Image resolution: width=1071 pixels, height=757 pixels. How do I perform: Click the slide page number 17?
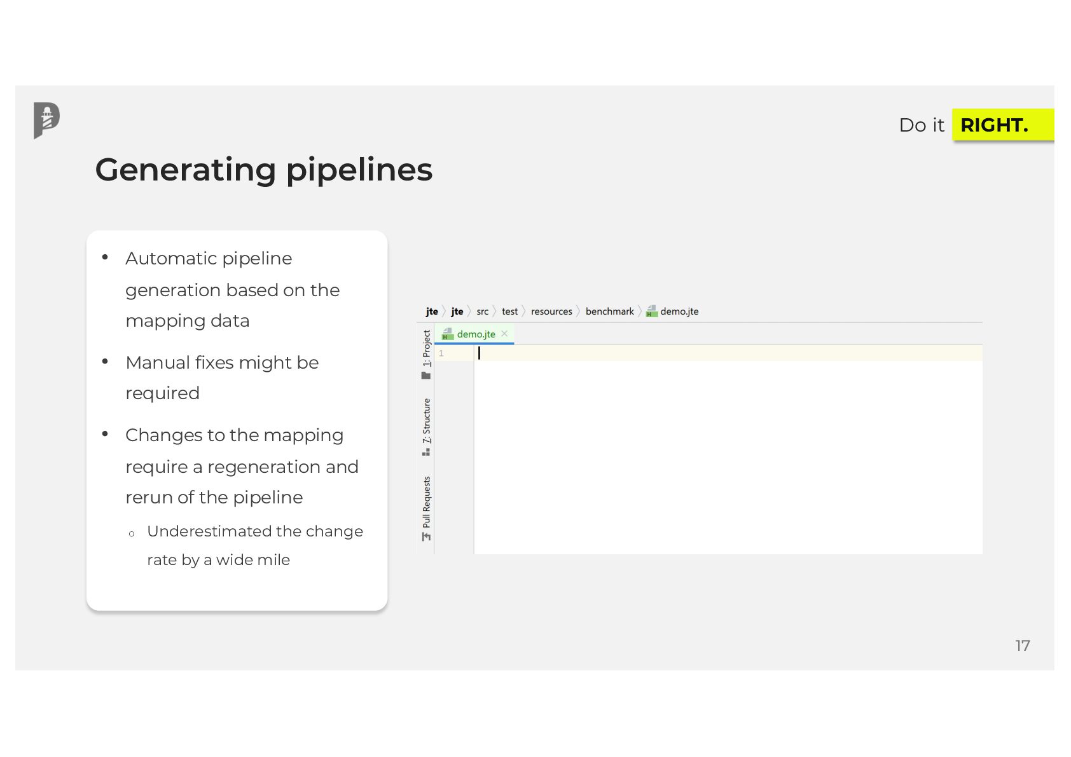pyautogui.click(x=1022, y=646)
